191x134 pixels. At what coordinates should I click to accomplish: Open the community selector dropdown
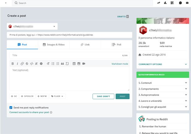click(x=32, y=26)
